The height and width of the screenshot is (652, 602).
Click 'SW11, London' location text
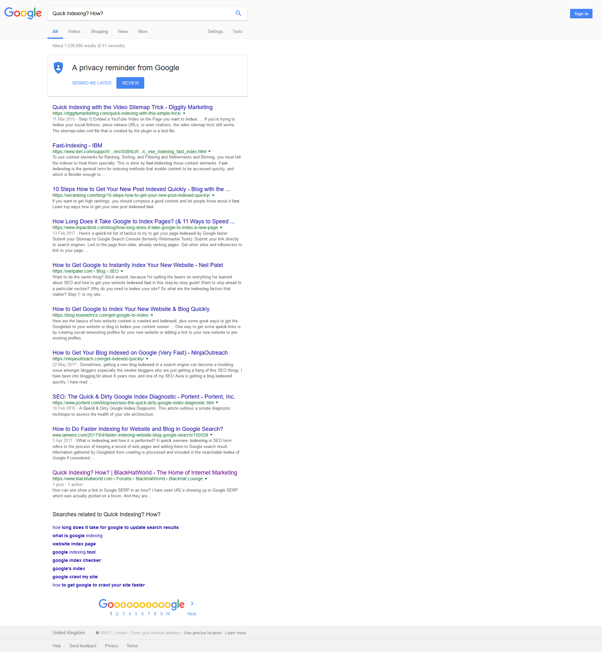coord(114,633)
